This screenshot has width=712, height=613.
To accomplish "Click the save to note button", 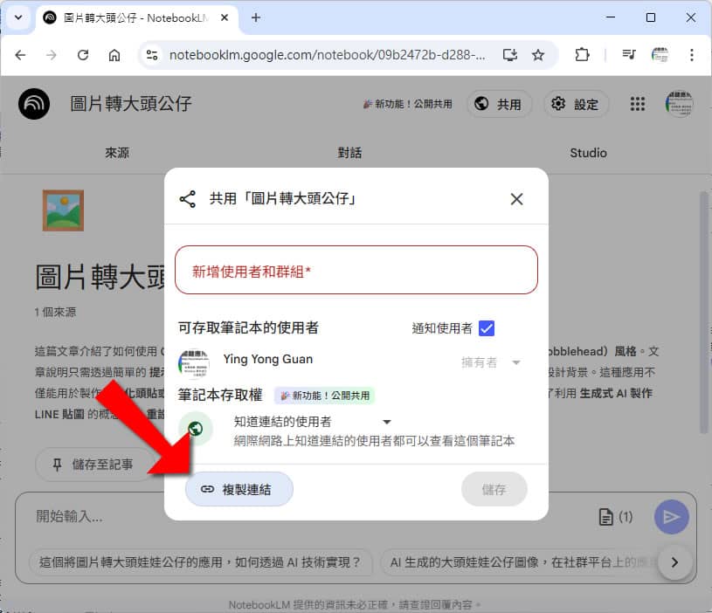I will pyautogui.click(x=93, y=465).
